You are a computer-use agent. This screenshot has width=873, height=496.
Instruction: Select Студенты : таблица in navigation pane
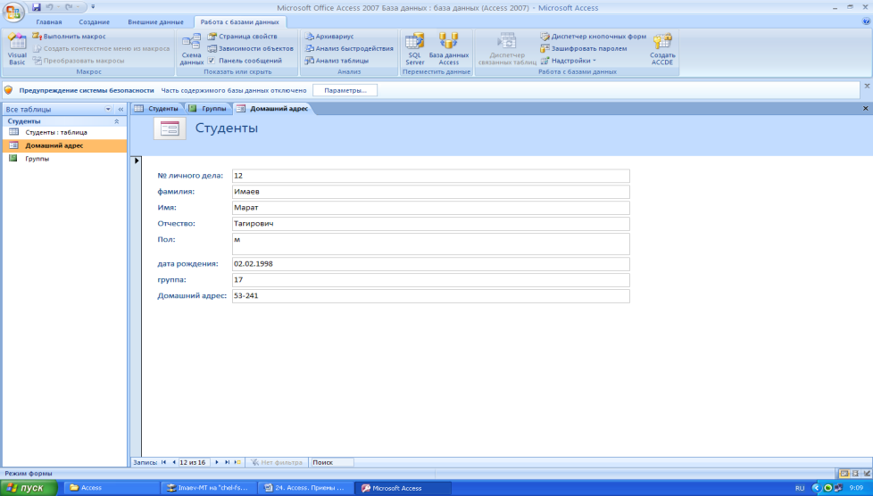(x=64, y=133)
